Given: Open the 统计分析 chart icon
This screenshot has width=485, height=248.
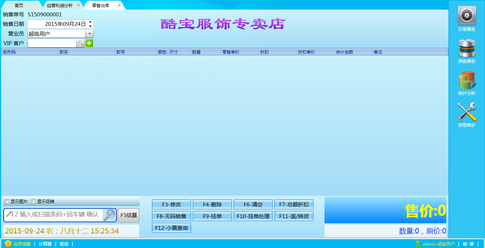Looking at the screenshot, I should pyautogui.click(x=467, y=80).
